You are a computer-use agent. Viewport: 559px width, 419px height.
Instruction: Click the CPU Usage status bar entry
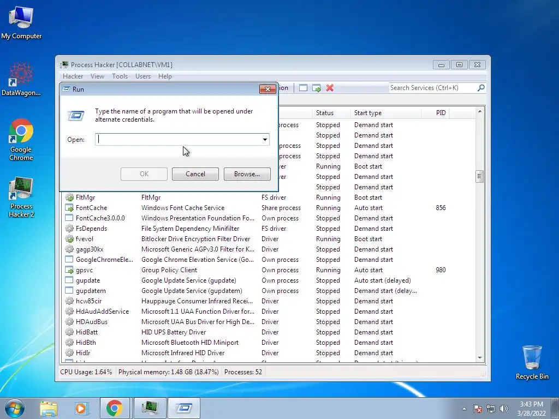[x=86, y=372]
